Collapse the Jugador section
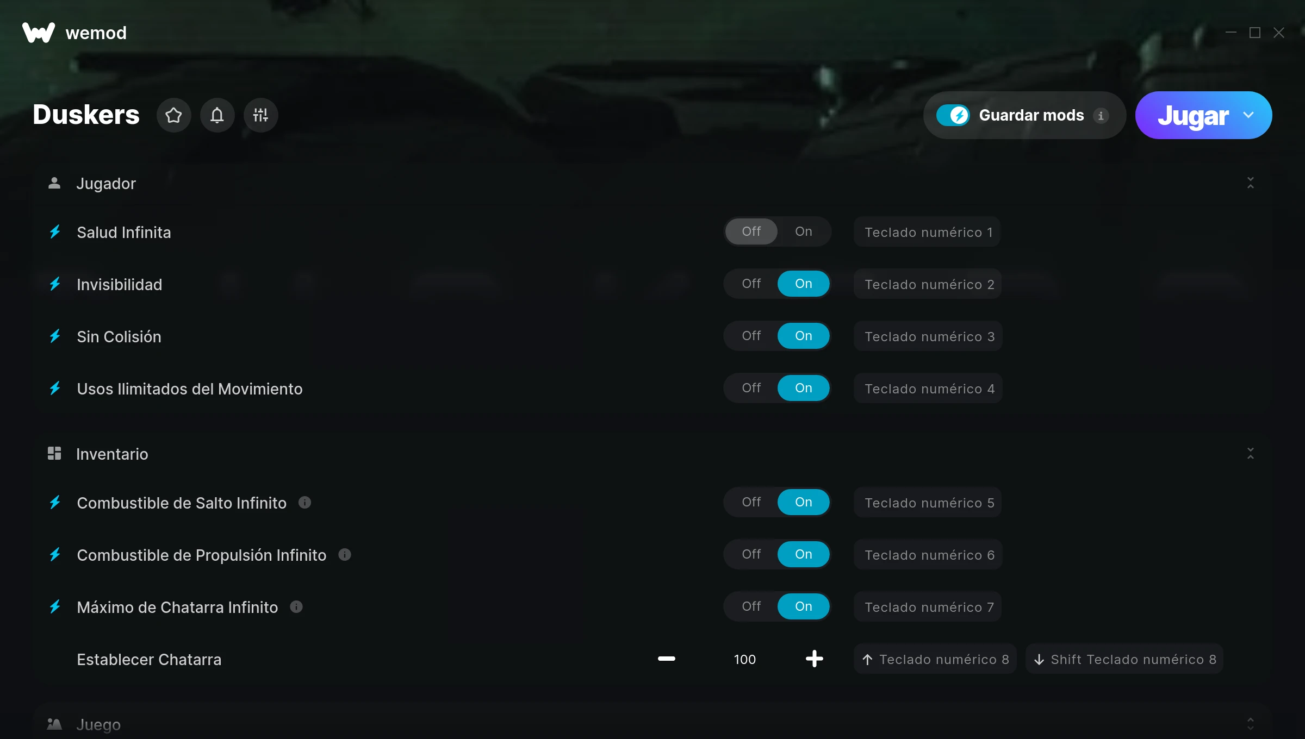This screenshot has height=739, width=1305. [1251, 183]
